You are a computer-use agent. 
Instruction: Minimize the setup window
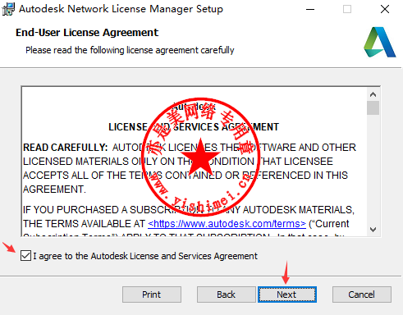310,9
